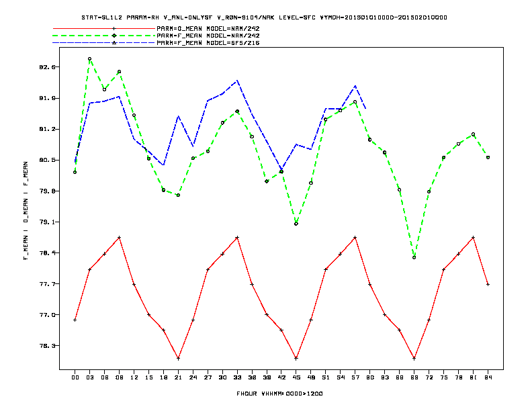Click the red plus data point at hour 33
532x411 pixels.
(237, 238)
